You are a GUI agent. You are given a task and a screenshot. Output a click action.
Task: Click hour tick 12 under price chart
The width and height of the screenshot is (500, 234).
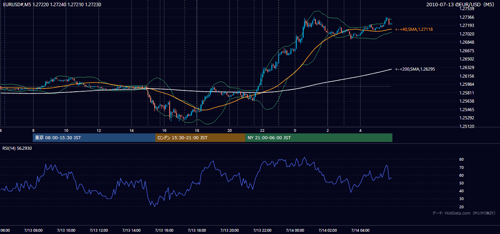(99, 131)
